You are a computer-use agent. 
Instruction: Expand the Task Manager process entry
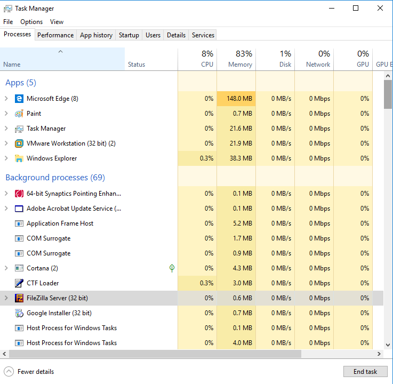6,129
